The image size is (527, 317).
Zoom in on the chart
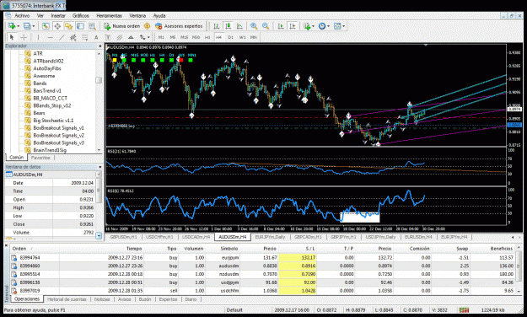(x=254, y=26)
